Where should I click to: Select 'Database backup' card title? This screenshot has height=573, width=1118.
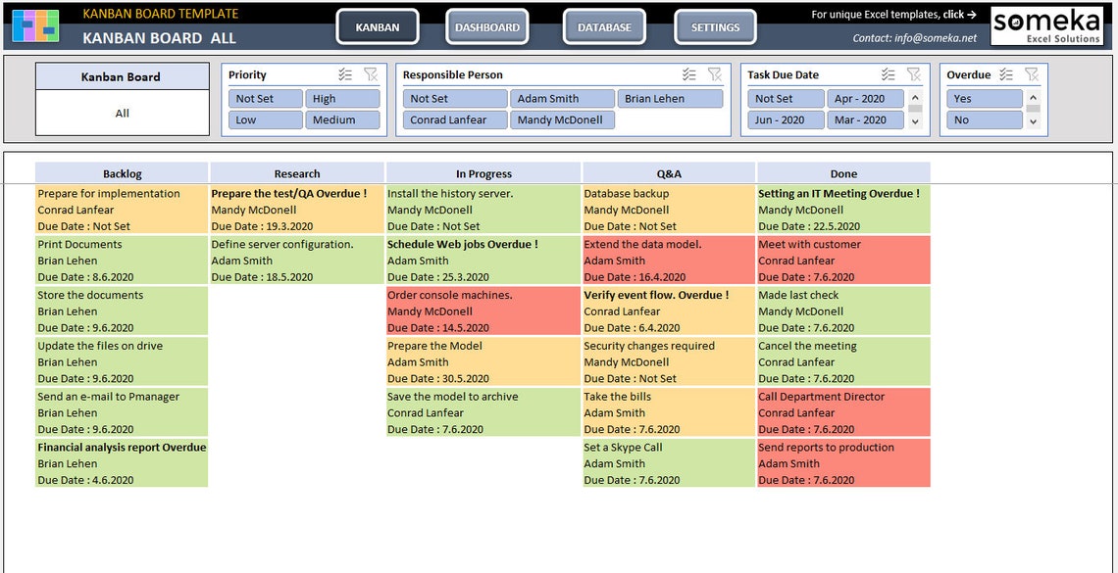[x=627, y=194]
